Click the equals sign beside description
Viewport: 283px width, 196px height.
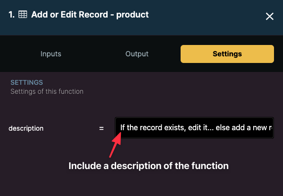[x=101, y=128]
